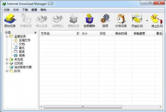166x112 pixels.
Task: Collapse the 全部任务 tree node
Action: pos(7,37)
